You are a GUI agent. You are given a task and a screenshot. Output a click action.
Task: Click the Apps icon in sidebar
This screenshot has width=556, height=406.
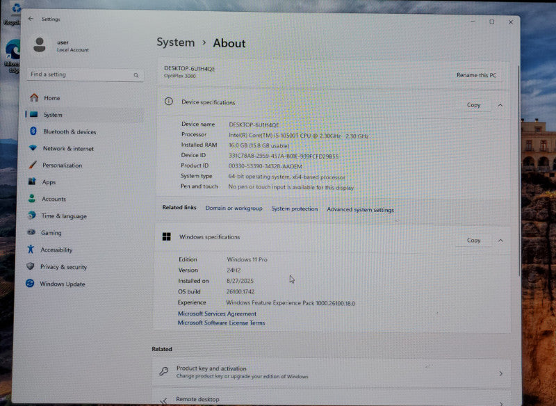(x=32, y=181)
